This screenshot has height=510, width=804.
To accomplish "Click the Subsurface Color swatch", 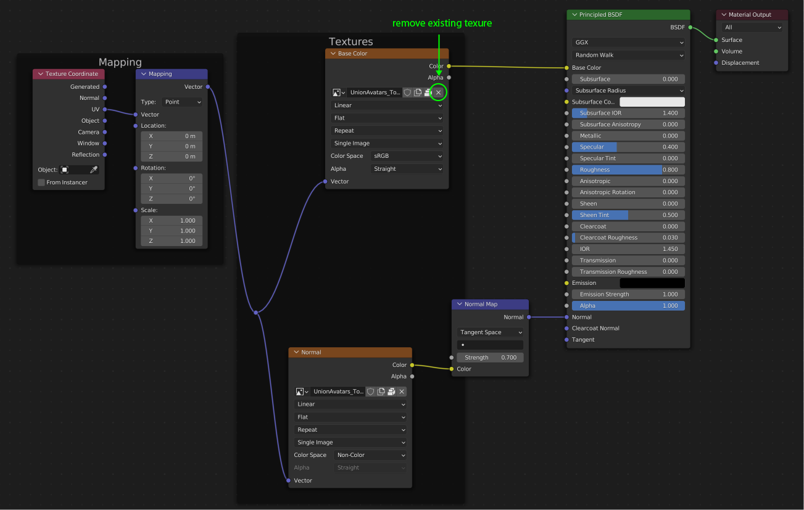I will 652,102.
